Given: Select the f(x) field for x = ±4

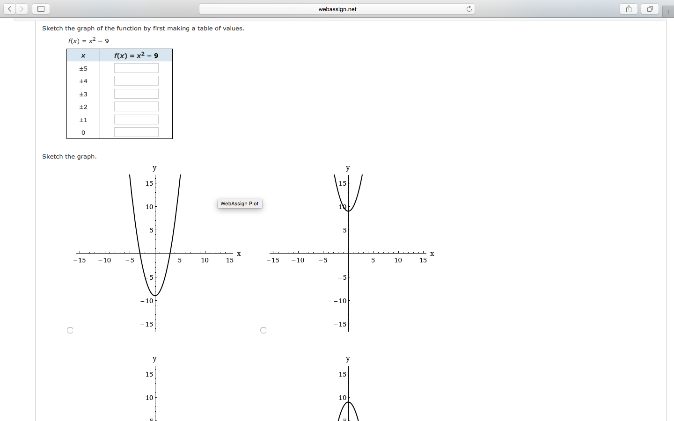Looking at the screenshot, I should pos(136,81).
